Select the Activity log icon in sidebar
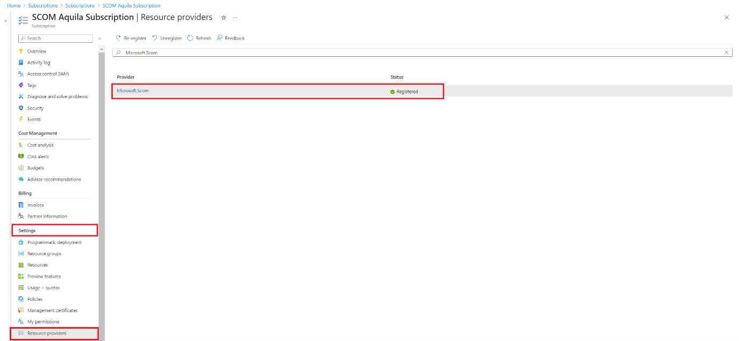Image resolution: width=739 pixels, height=341 pixels. (22, 62)
